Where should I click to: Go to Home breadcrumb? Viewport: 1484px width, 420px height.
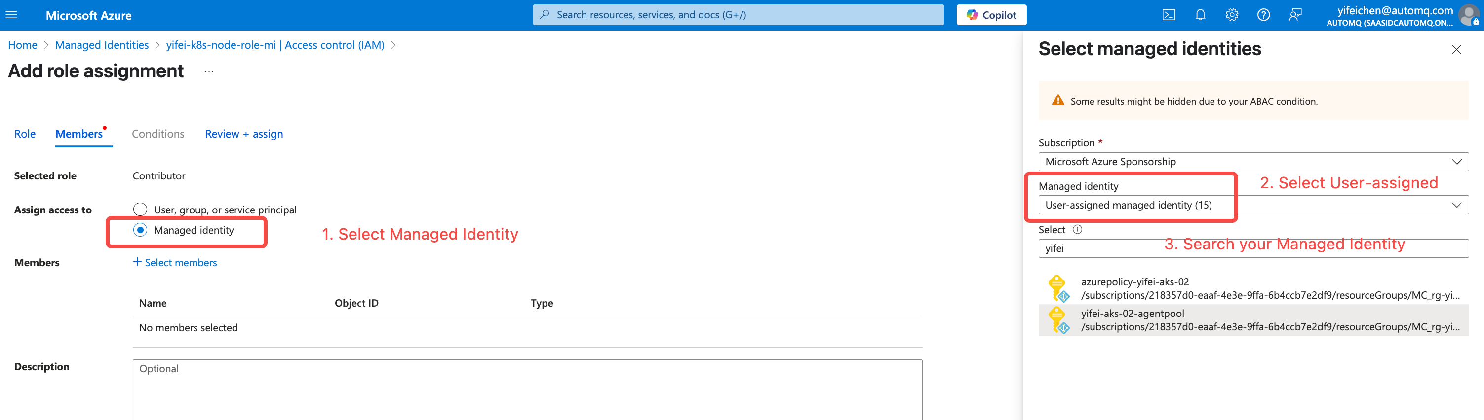[23, 45]
